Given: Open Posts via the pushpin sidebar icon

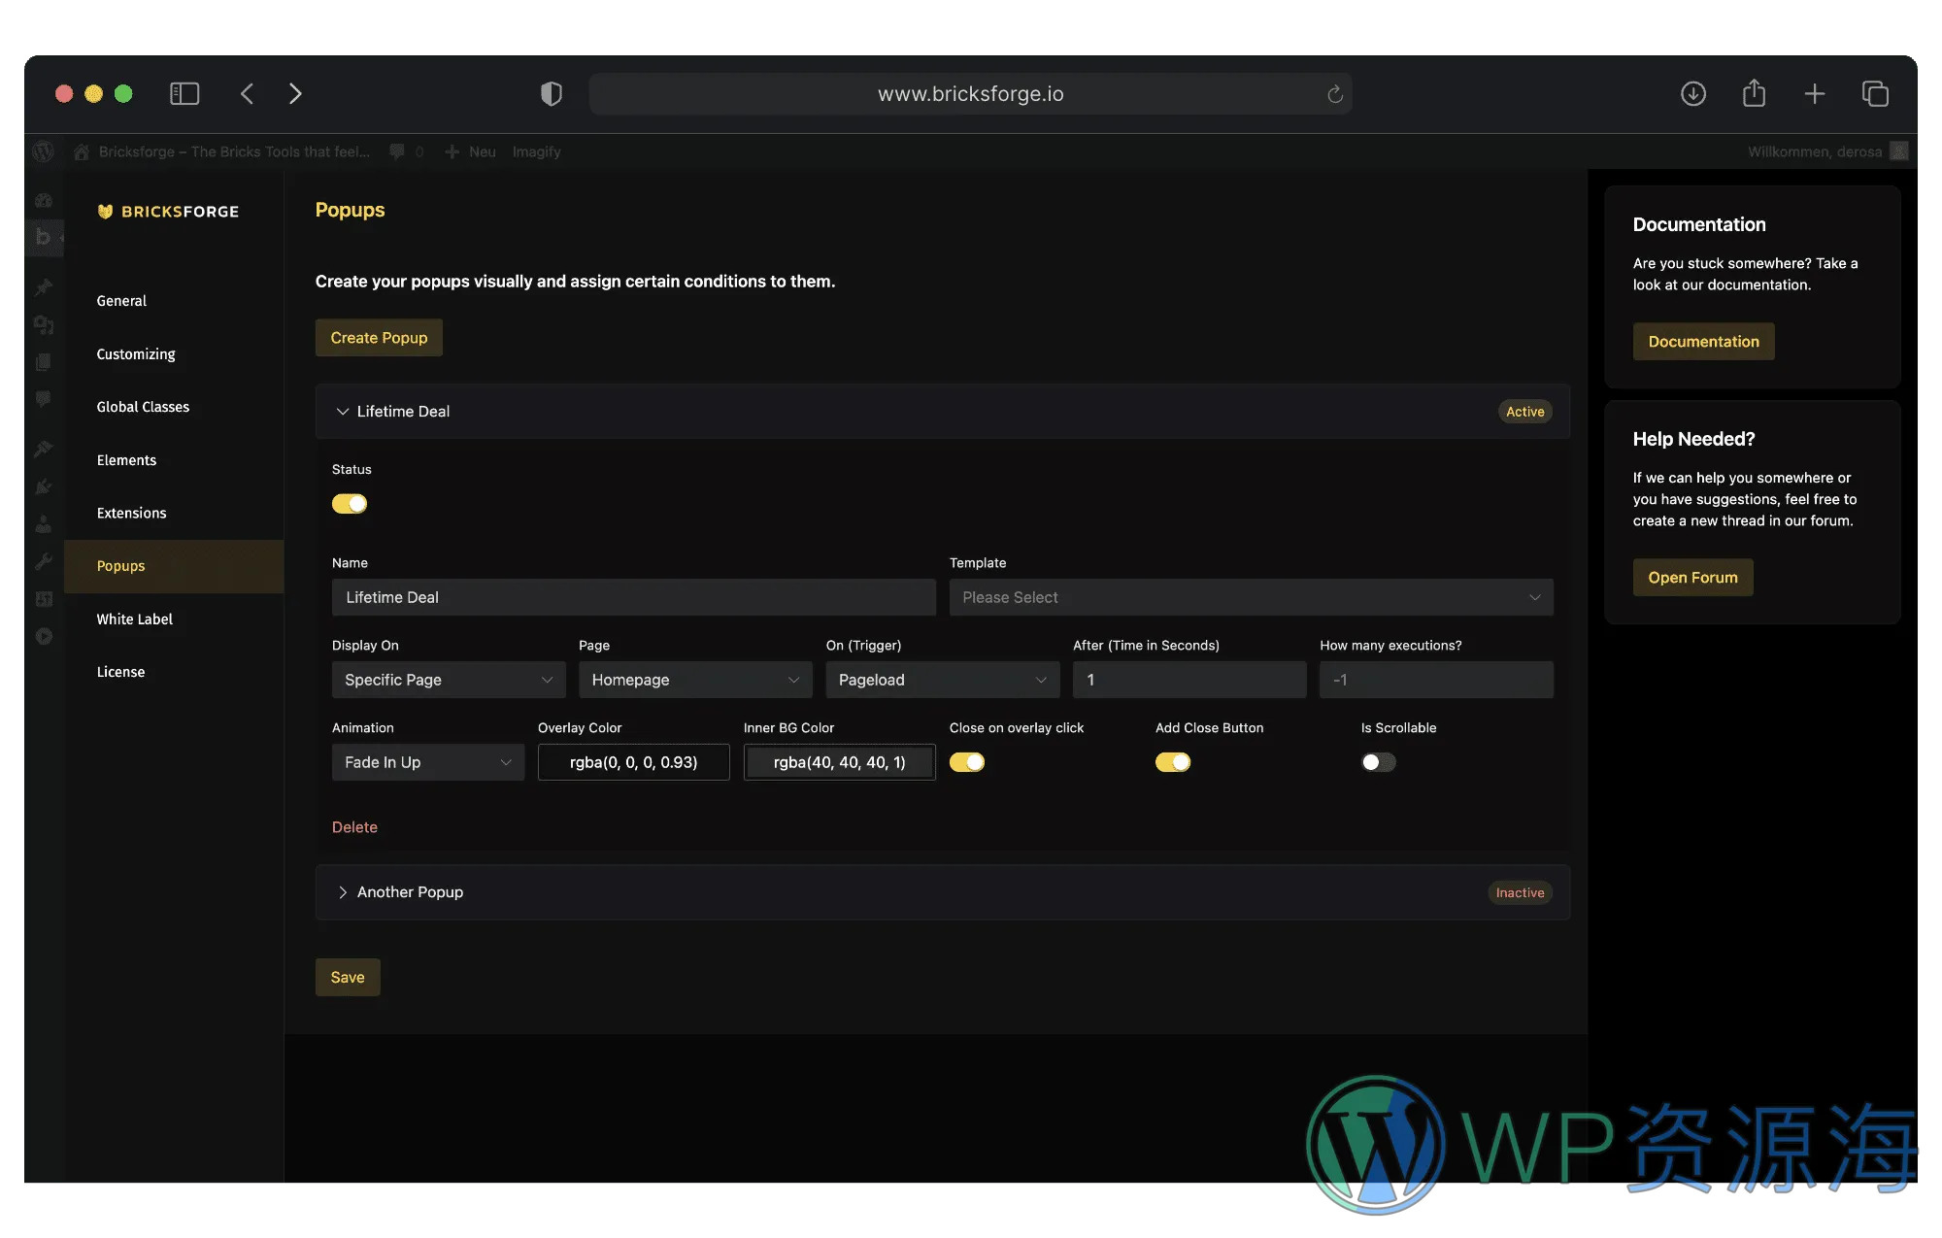Looking at the screenshot, I should tap(44, 286).
